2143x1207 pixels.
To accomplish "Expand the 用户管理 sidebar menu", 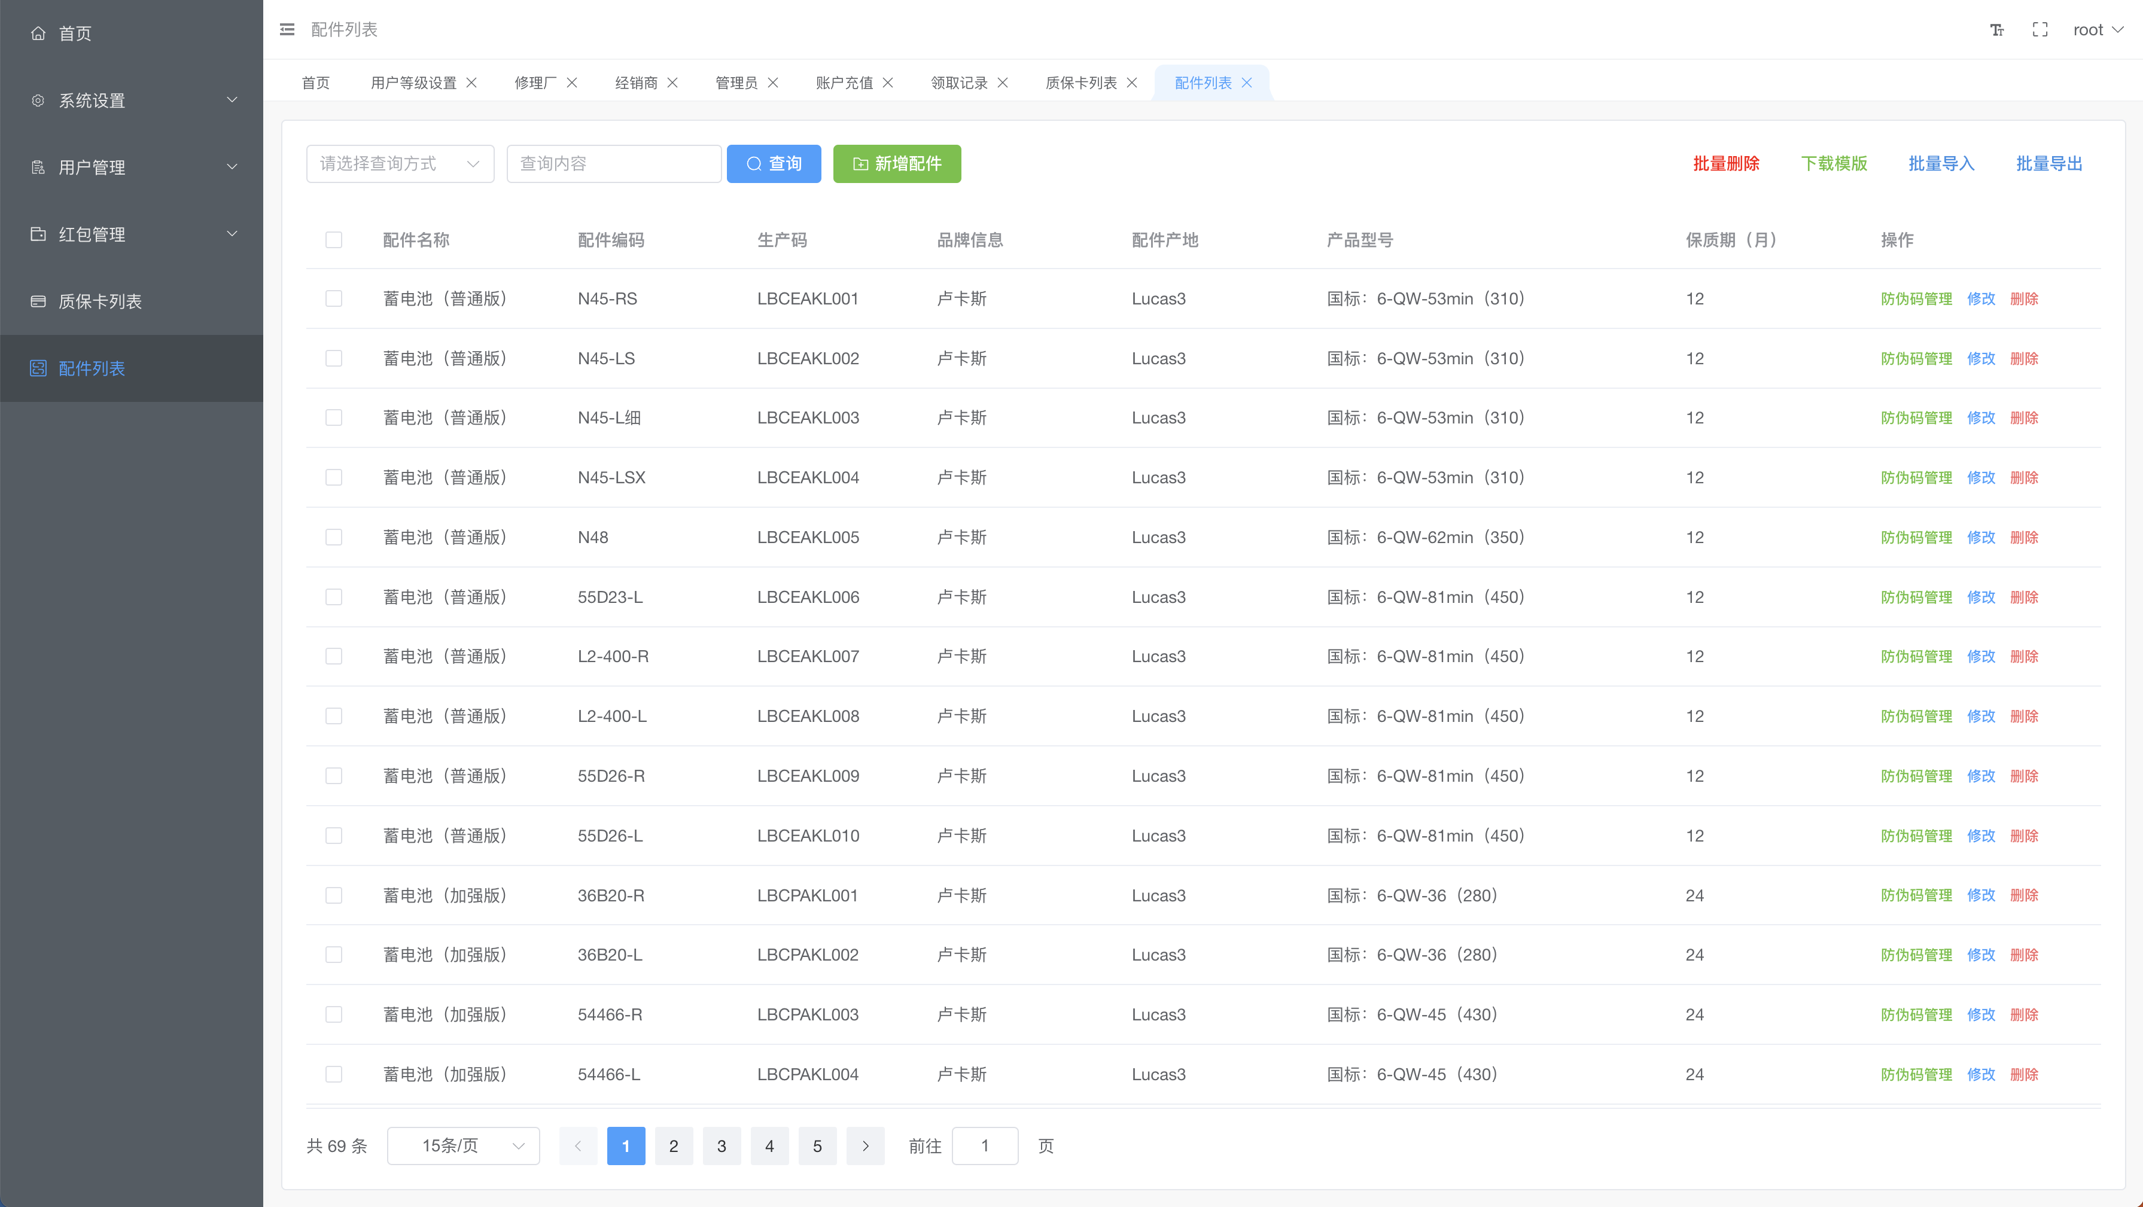I will pos(132,167).
